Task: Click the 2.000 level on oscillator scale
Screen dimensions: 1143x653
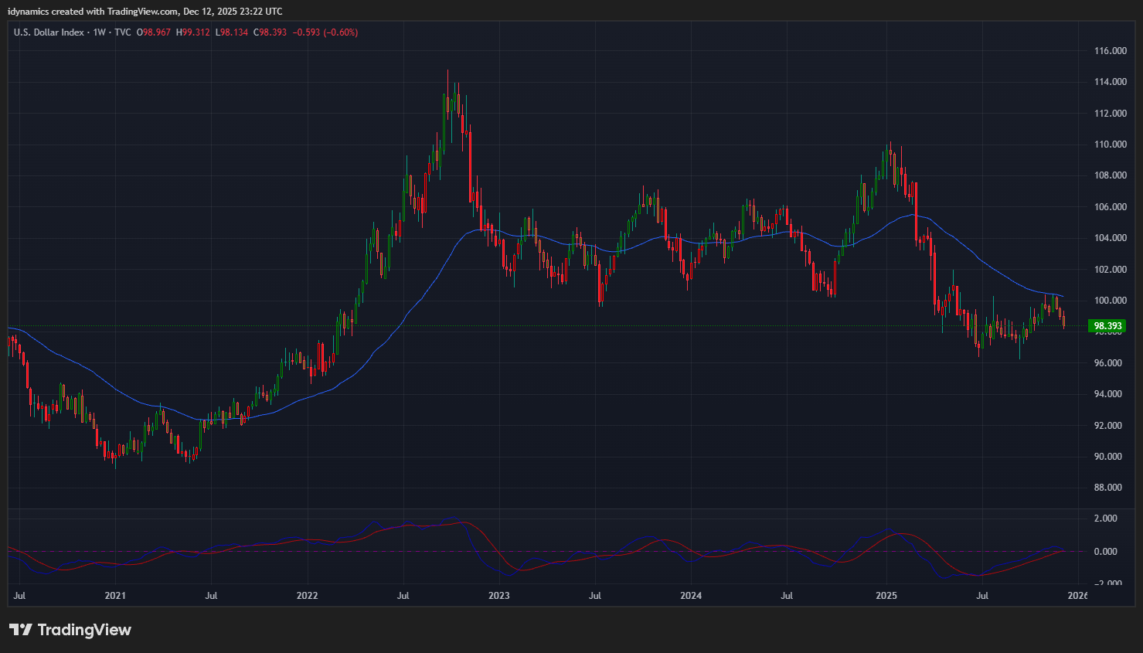Action: [x=1106, y=519]
